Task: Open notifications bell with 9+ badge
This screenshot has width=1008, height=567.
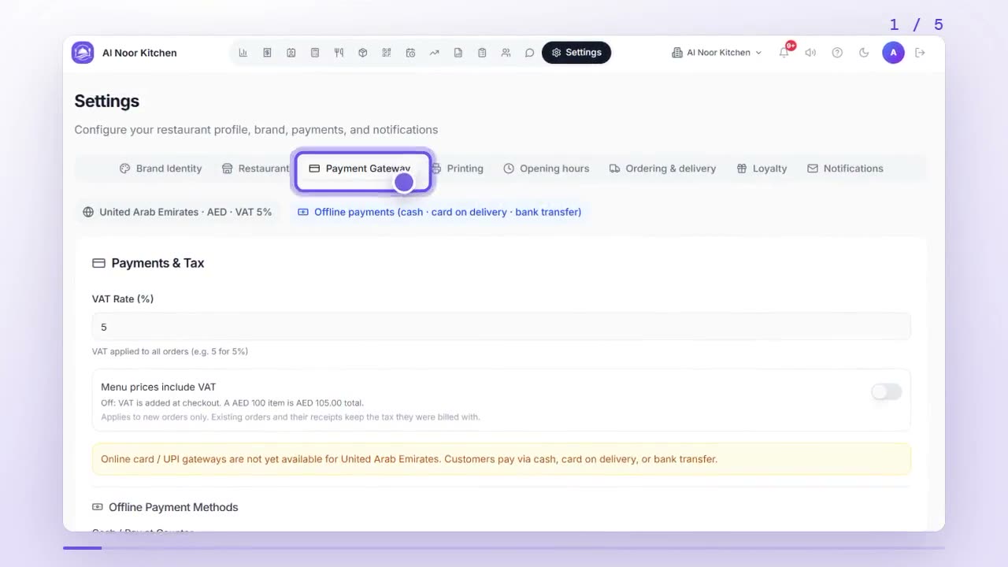Action: click(784, 52)
